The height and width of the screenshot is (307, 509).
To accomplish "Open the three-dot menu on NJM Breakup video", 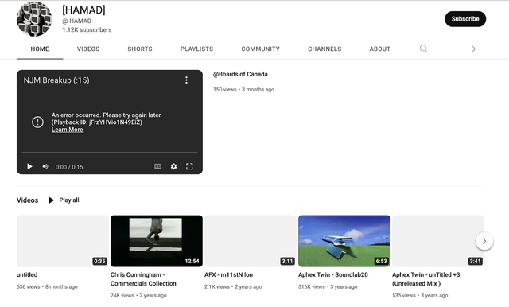I will [186, 80].
